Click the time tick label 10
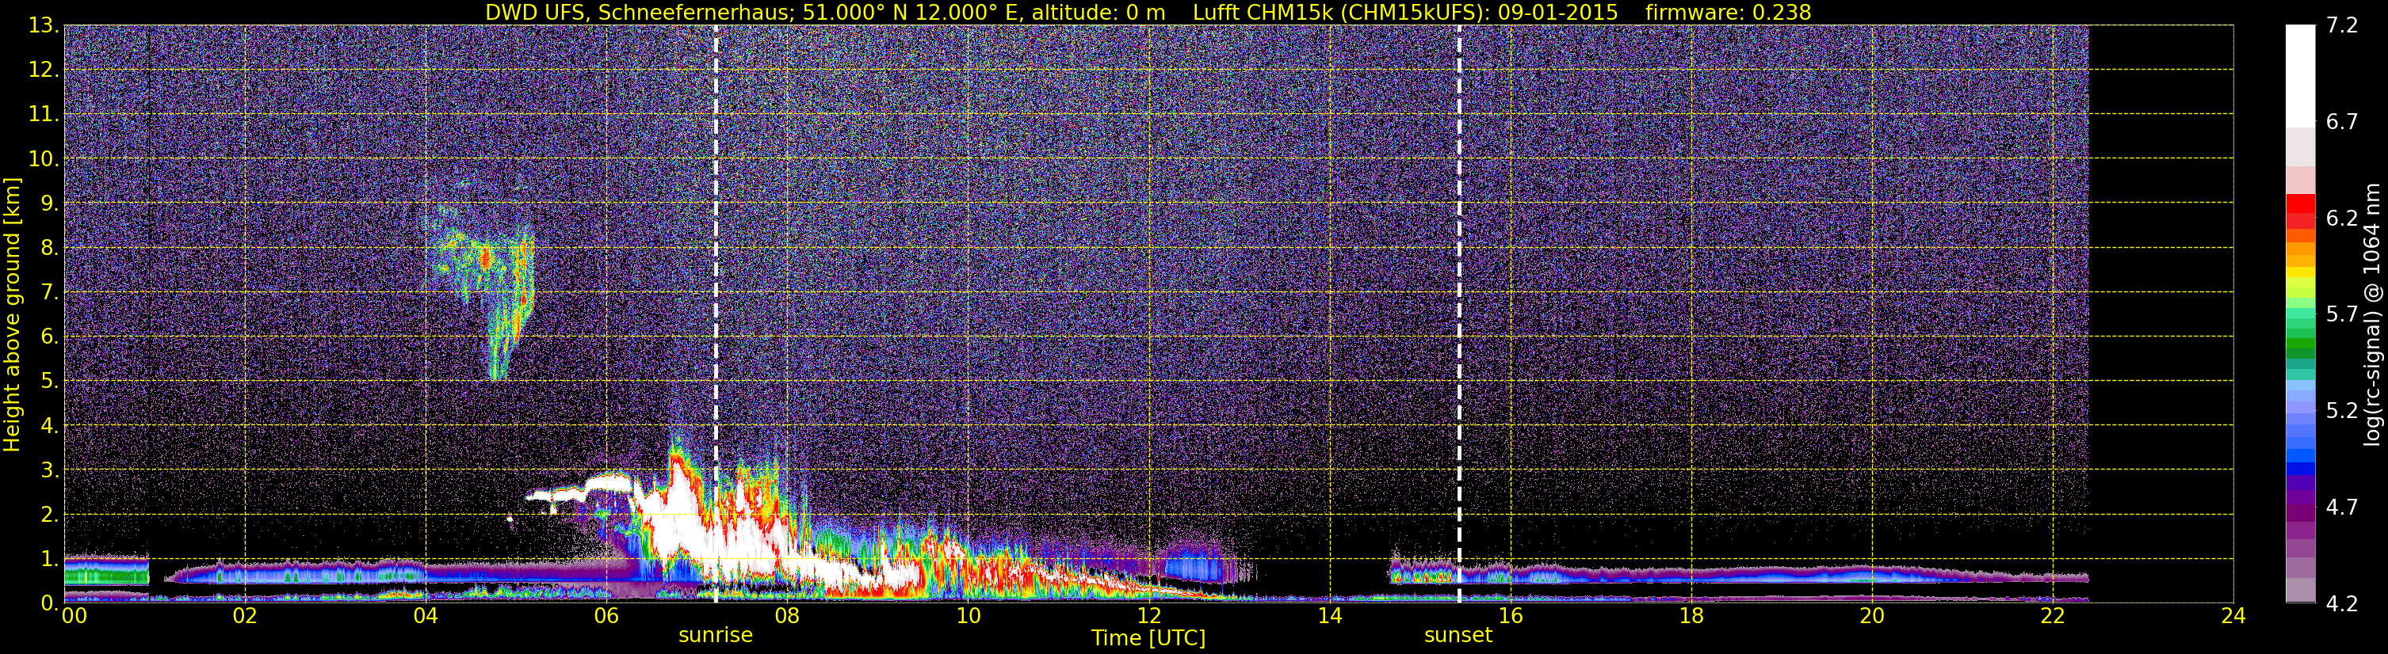 968,616
